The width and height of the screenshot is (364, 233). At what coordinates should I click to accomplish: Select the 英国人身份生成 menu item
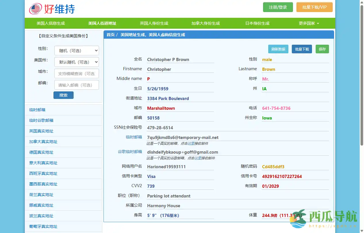pyautogui.click(x=154, y=23)
